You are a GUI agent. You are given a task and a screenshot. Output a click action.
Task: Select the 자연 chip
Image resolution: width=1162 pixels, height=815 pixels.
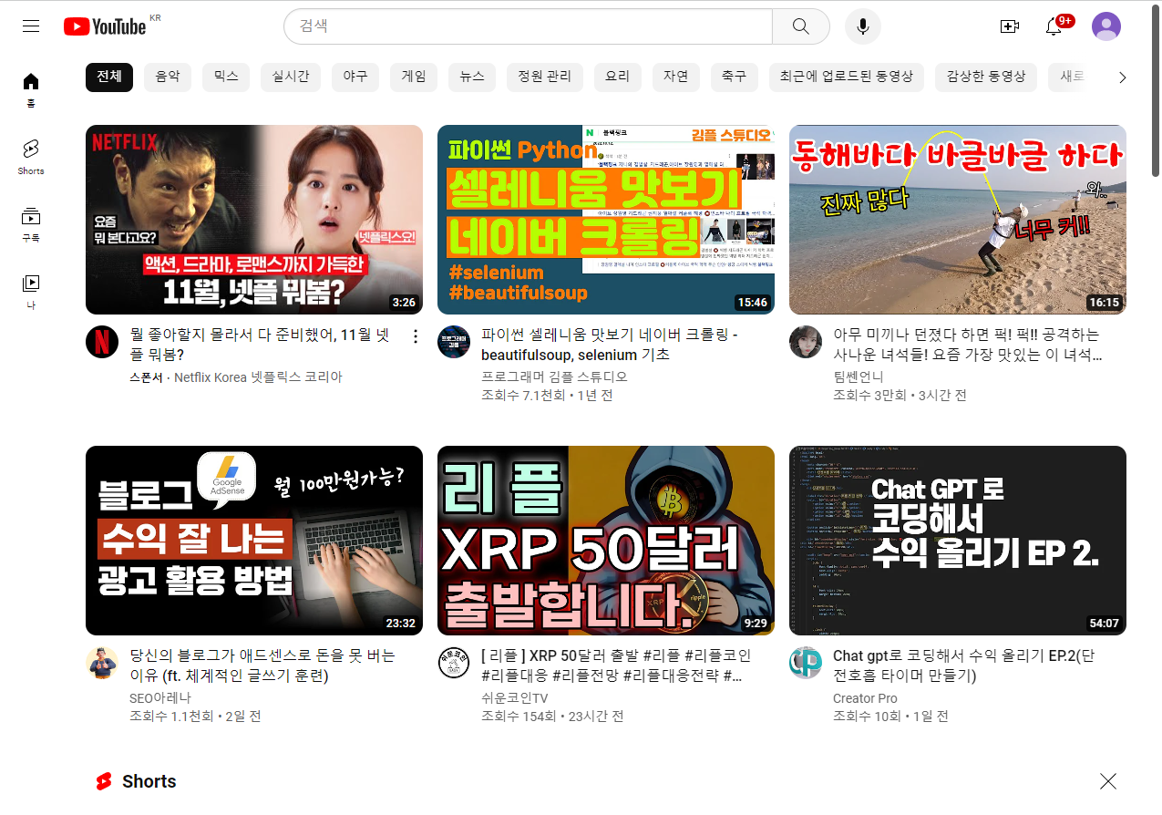[x=676, y=77]
